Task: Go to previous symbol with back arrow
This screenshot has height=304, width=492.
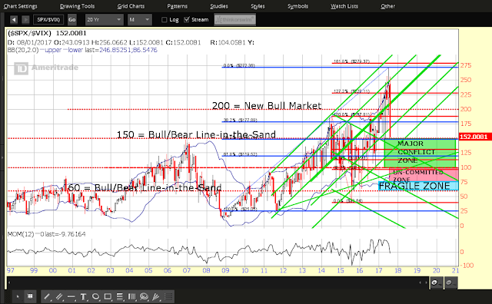Action: [14, 20]
